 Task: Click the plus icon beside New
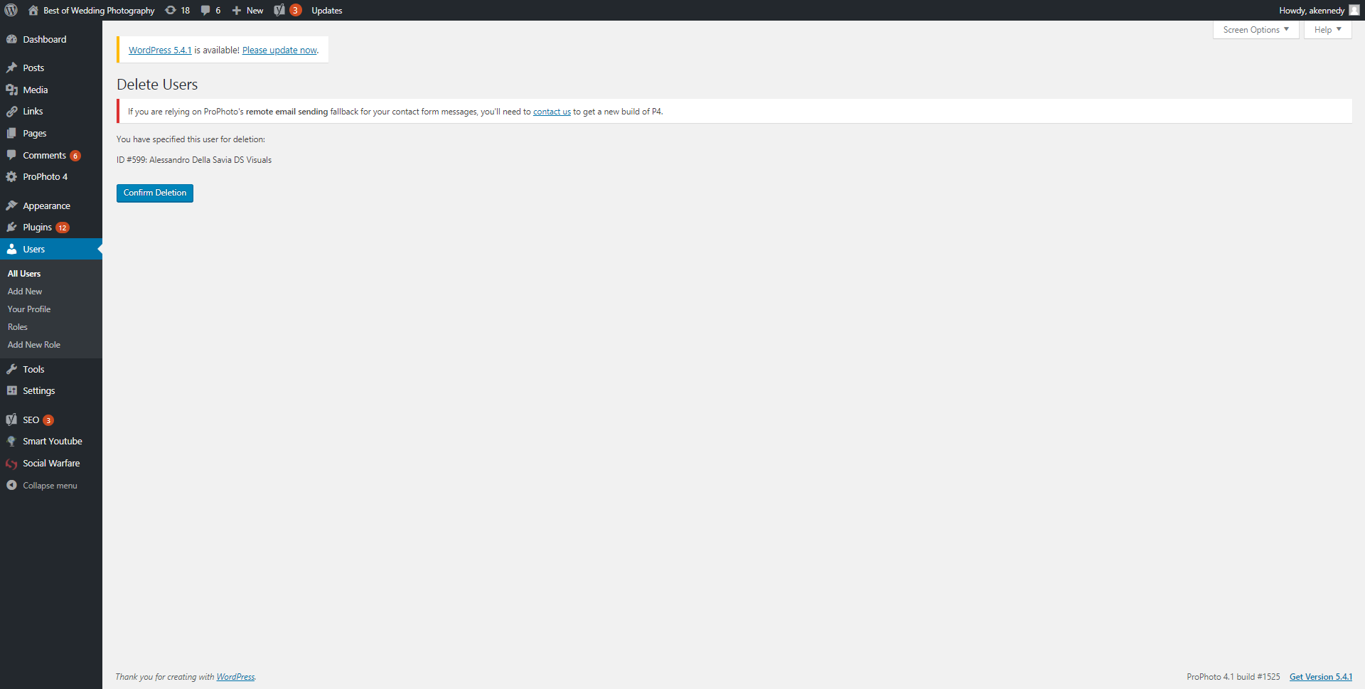tap(237, 10)
